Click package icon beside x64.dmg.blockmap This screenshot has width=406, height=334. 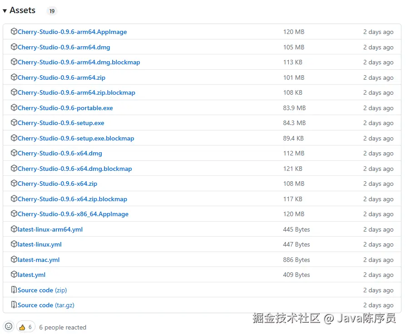(14, 168)
